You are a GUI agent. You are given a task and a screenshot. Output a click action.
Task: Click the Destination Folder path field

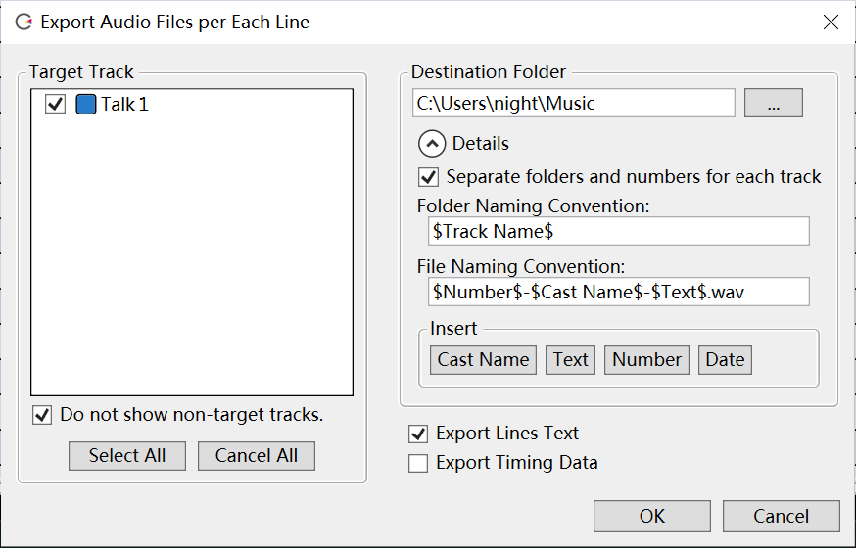point(573,103)
